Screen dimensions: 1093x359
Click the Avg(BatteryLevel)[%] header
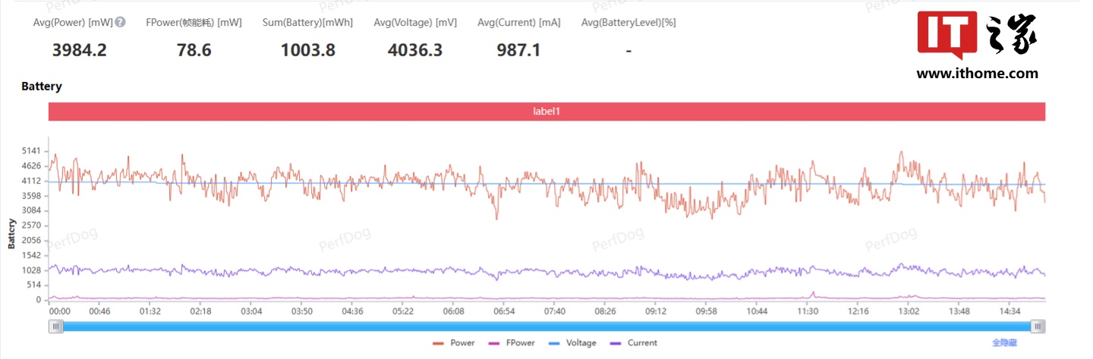(x=628, y=23)
